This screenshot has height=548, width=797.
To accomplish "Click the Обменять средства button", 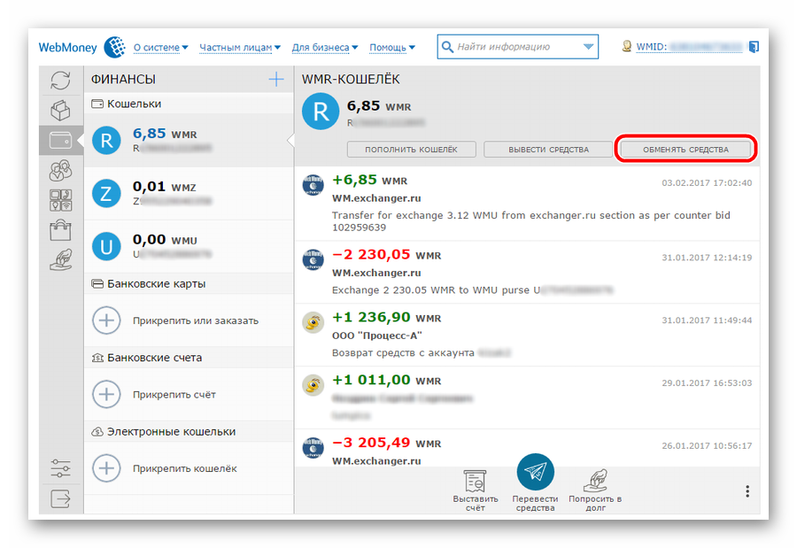I will pos(685,150).
